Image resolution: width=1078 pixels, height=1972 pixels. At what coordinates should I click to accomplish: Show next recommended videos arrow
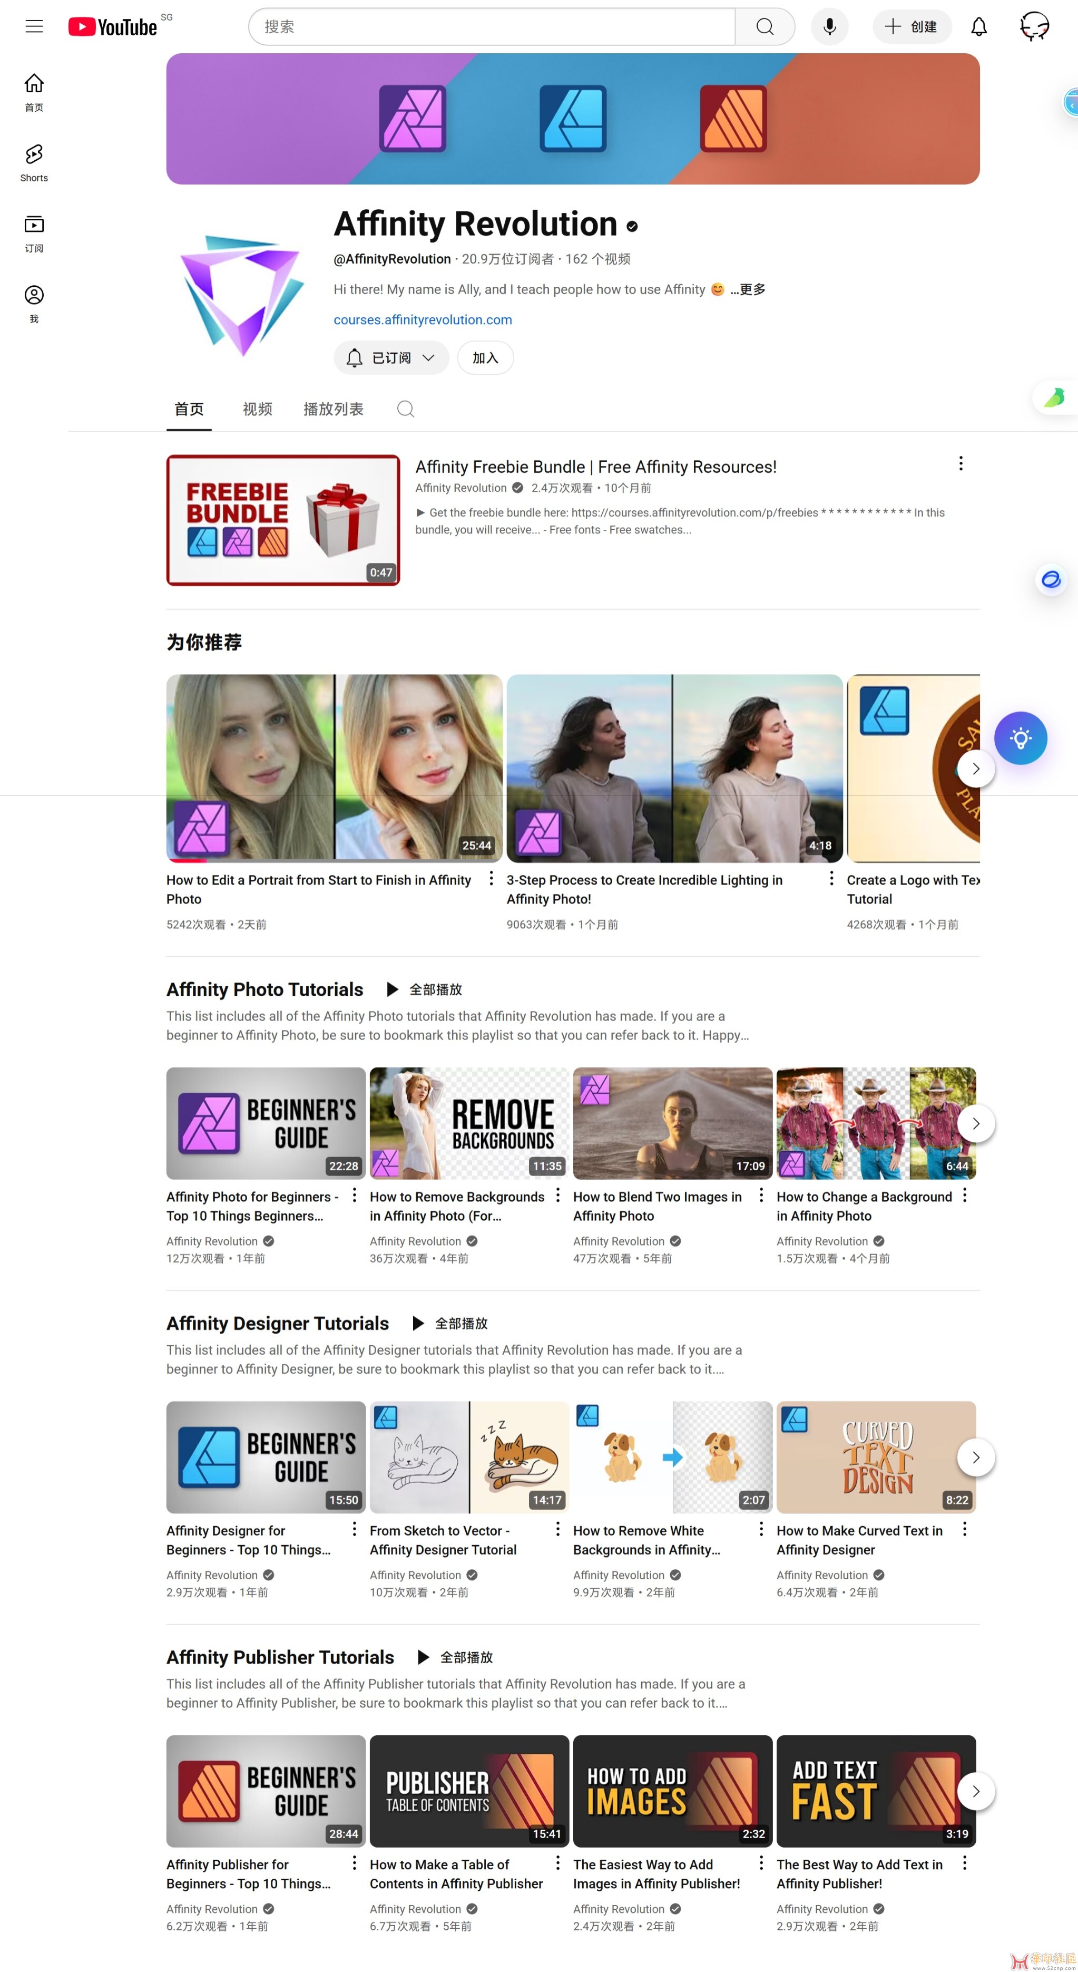pyautogui.click(x=975, y=769)
